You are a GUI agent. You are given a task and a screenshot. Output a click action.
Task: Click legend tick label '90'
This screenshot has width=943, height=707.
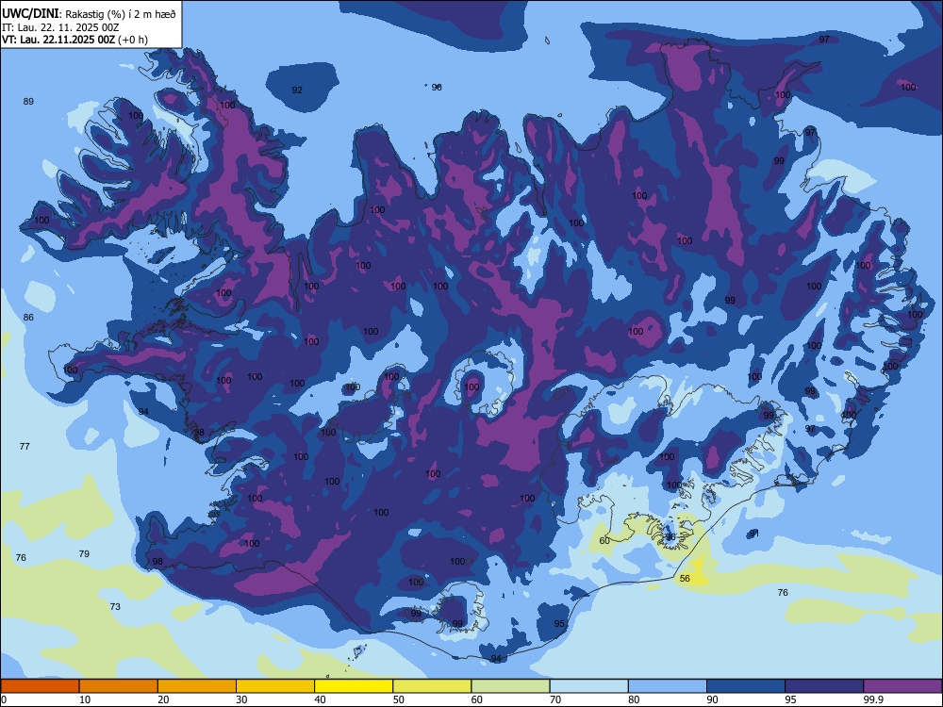click(712, 699)
